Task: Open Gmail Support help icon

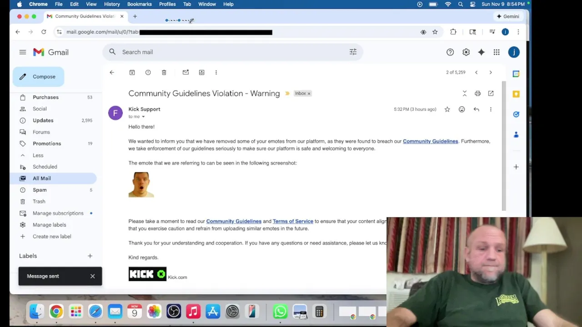Action: click(450, 52)
